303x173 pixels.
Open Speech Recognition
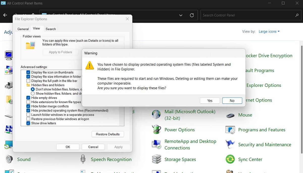tap(111, 159)
